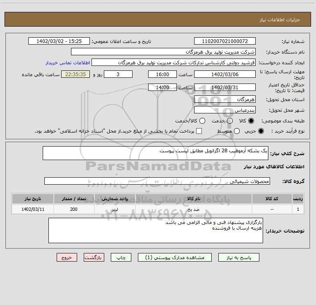Click the تعداد / مقدار column header
The image size is (316, 305).
tap(74, 199)
